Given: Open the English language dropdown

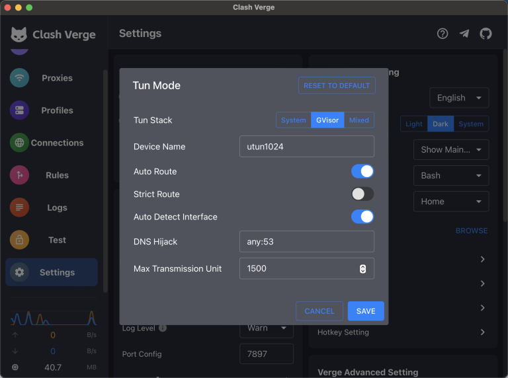Looking at the screenshot, I should (x=459, y=98).
